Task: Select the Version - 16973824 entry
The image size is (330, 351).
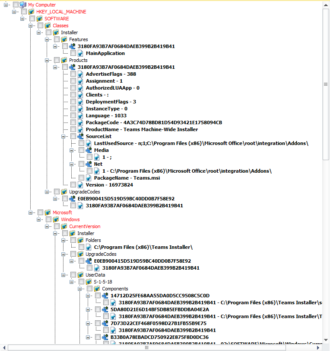Action: (x=109, y=185)
